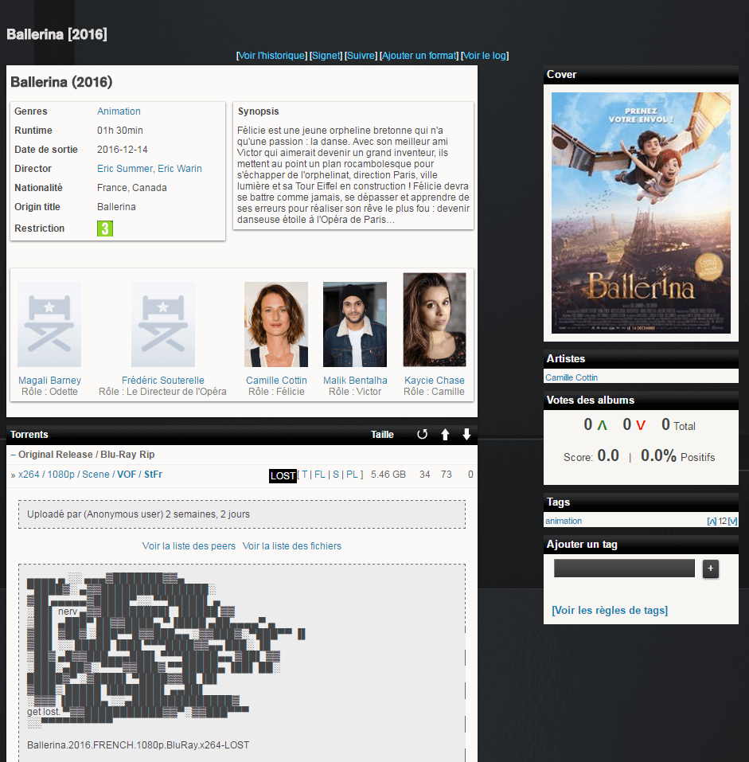Screen dimensions: 749x762
Task: Open Camille Cottin name link under photo
Action: click(x=276, y=380)
